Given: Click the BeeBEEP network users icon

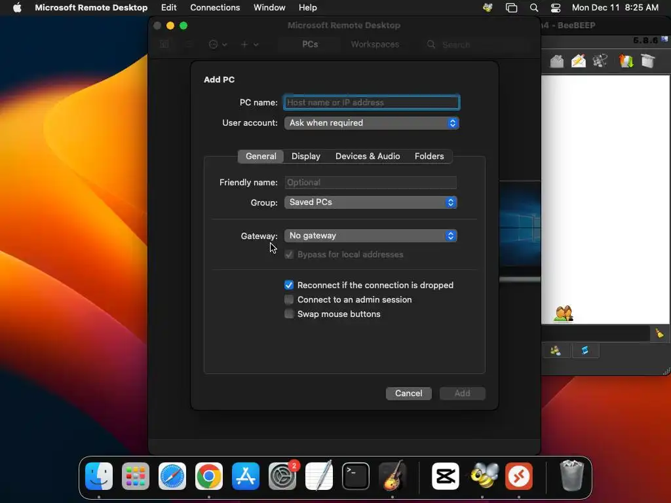Looking at the screenshot, I should (x=600, y=61).
